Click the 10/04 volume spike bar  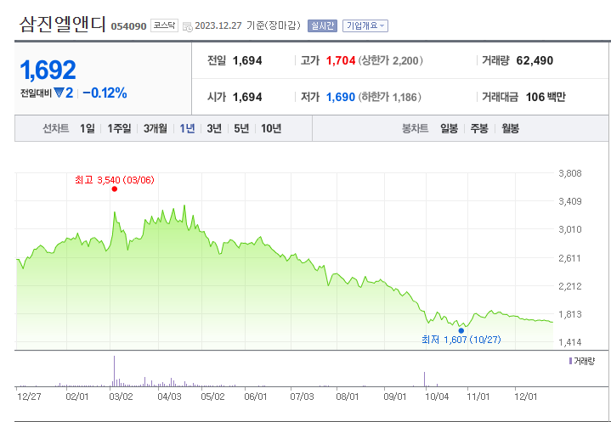click(x=424, y=380)
